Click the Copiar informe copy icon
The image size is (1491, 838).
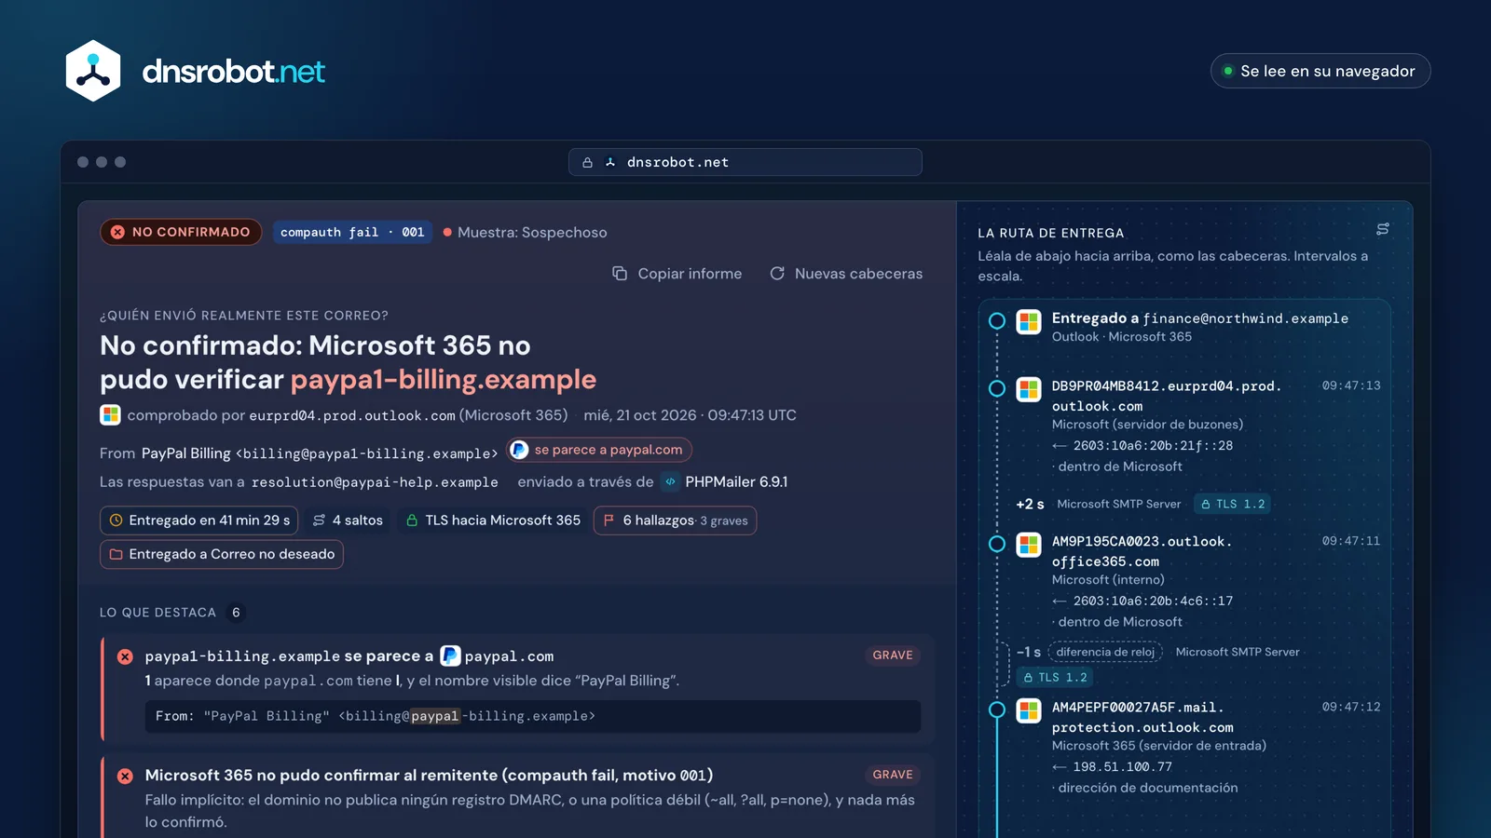click(620, 274)
